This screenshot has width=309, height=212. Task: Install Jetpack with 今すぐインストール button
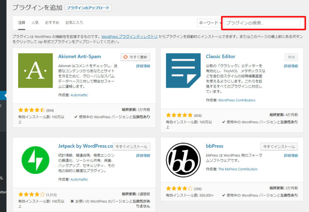click(x=131, y=146)
